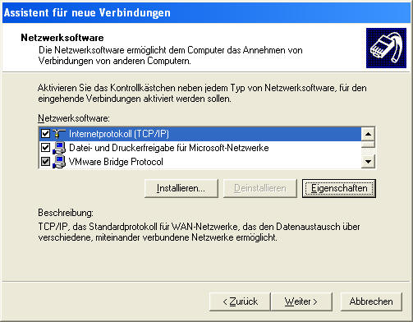Select the VMware Bridge Protocol entry
The height and width of the screenshot is (322, 413).
tap(200, 162)
